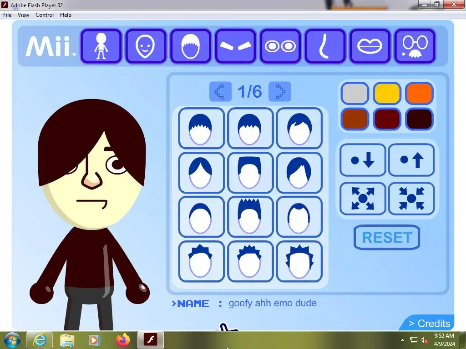This screenshot has width=466, height=349.
Task: Select thin receding hairstyle in third row
Action: [x=299, y=217]
